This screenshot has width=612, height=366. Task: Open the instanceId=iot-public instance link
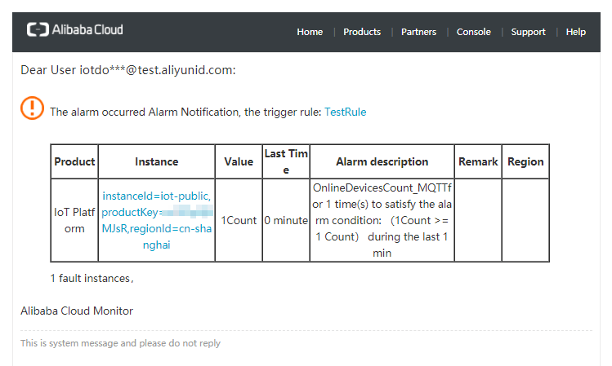(157, 220)
